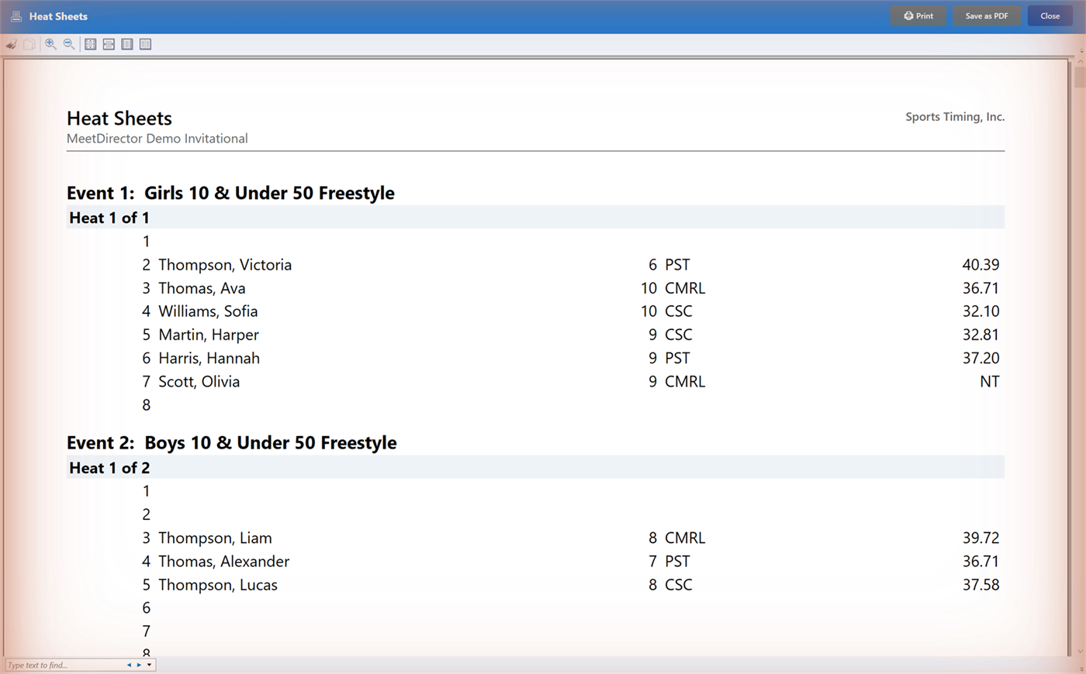This screenshot has height=674, width=1086.
Task: Find previous match with left arrow
Action: (x=129, y=665)
